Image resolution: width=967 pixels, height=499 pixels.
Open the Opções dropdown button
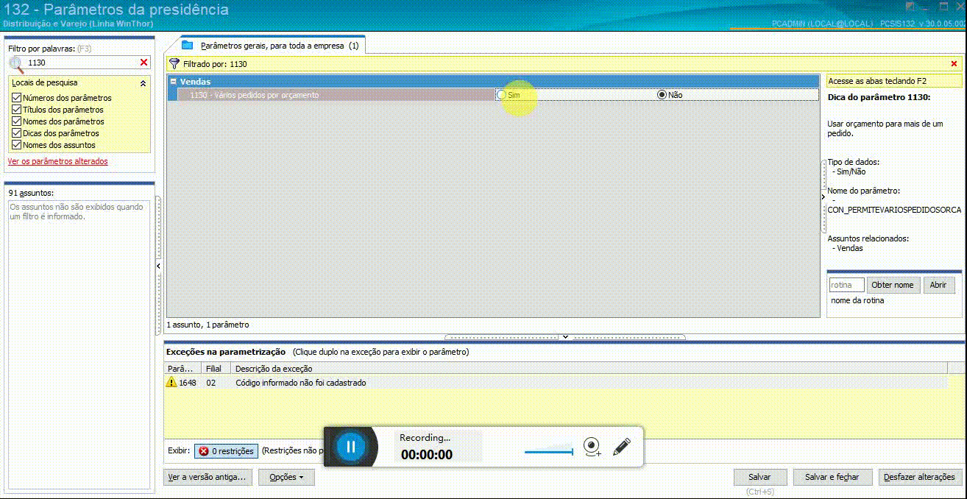click(286, 477)
